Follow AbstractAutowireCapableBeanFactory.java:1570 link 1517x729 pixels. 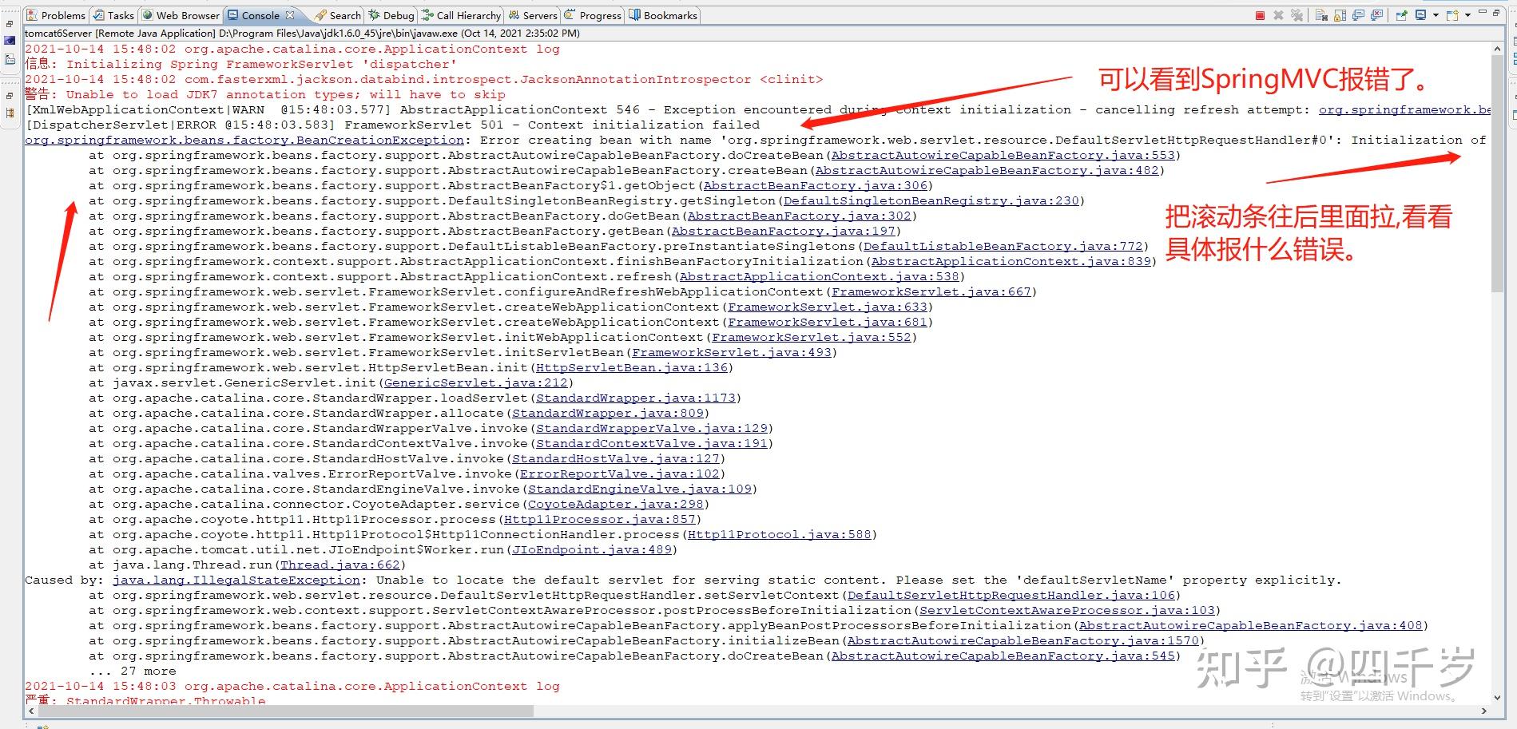(1023, 640)
